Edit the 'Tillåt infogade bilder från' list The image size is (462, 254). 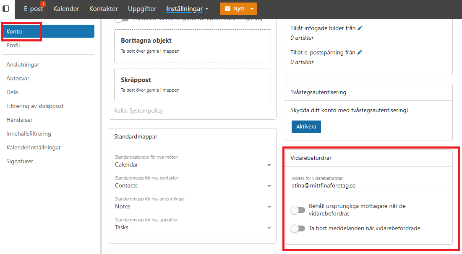(360, 28)
